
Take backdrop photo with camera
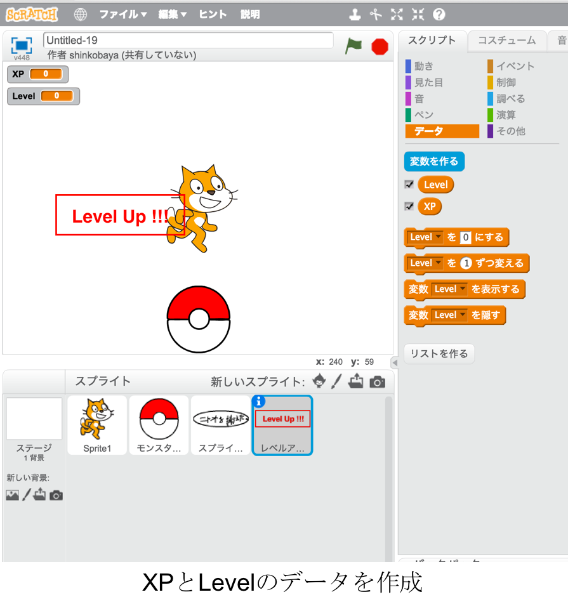(56, 496)
